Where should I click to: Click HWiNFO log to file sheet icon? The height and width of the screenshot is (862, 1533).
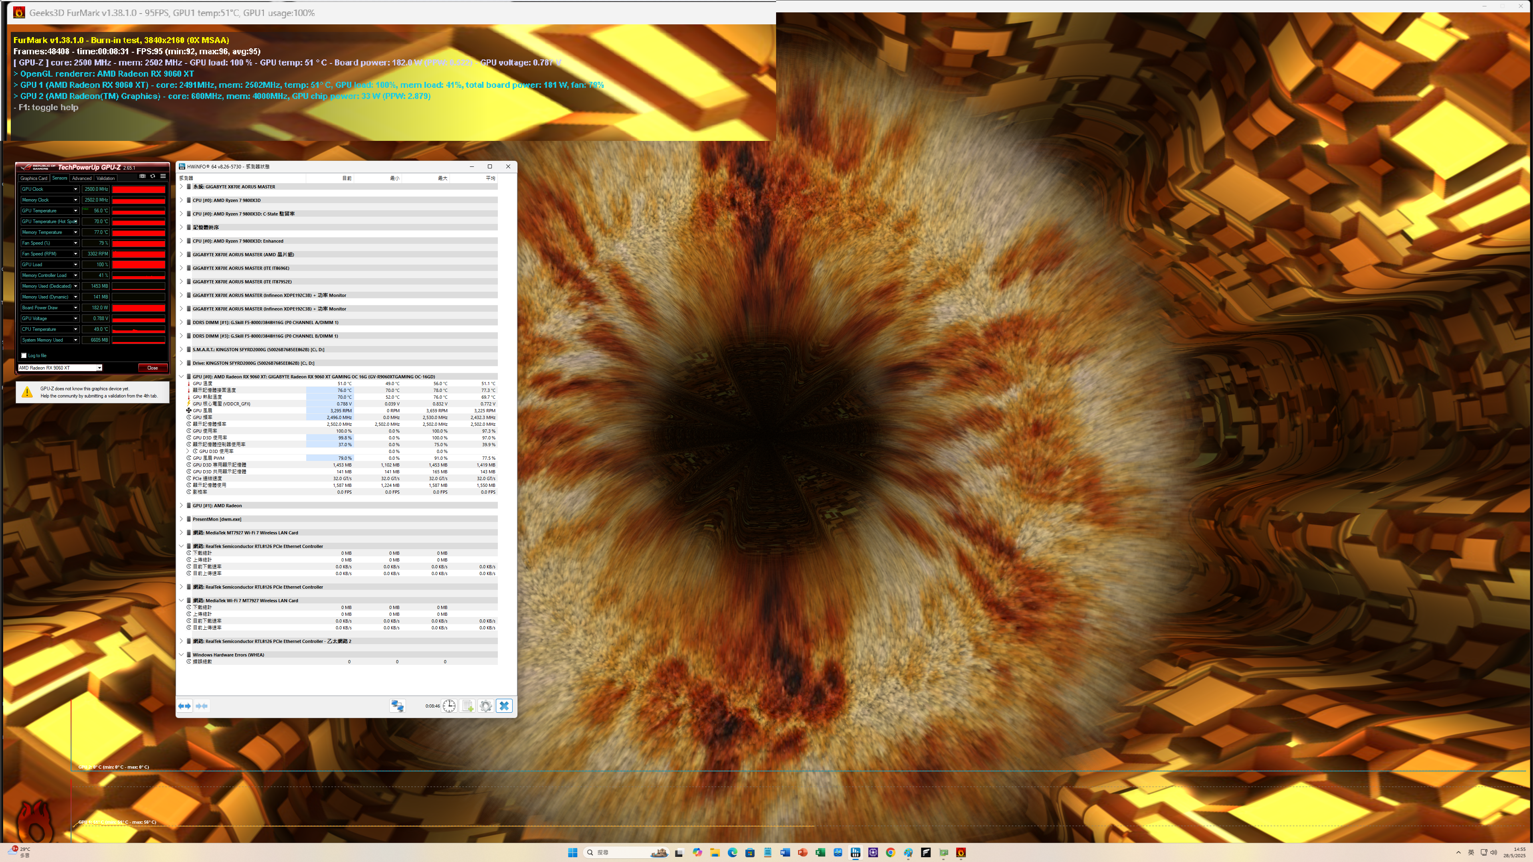(x=468, y=706)
